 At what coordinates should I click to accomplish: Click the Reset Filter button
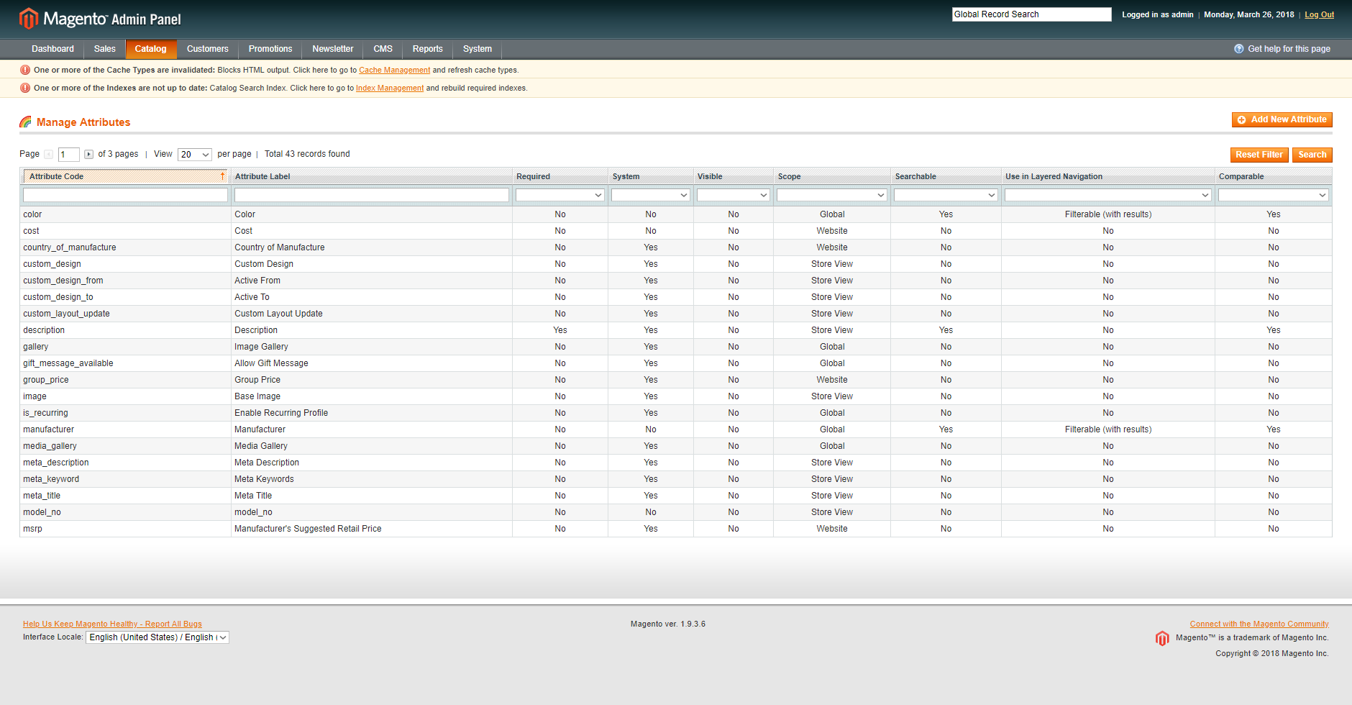(1259, 155)
